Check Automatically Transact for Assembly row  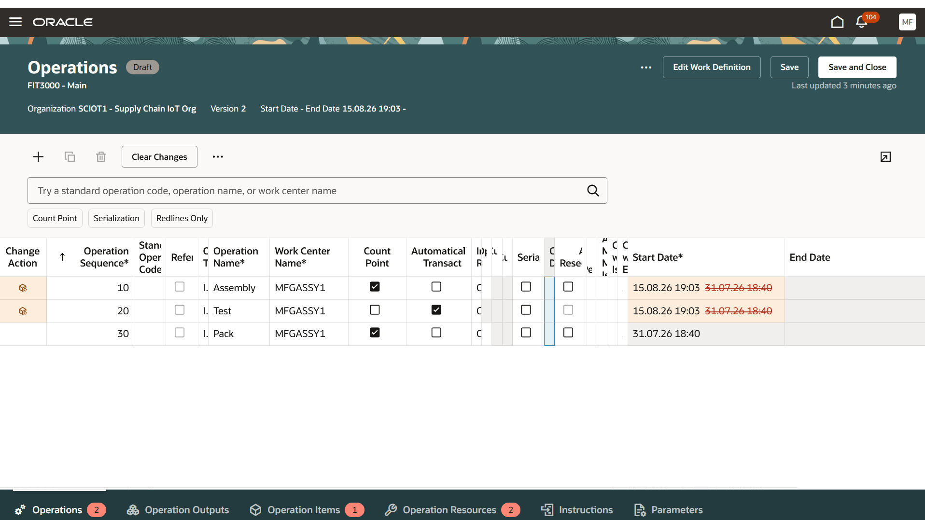436,287
